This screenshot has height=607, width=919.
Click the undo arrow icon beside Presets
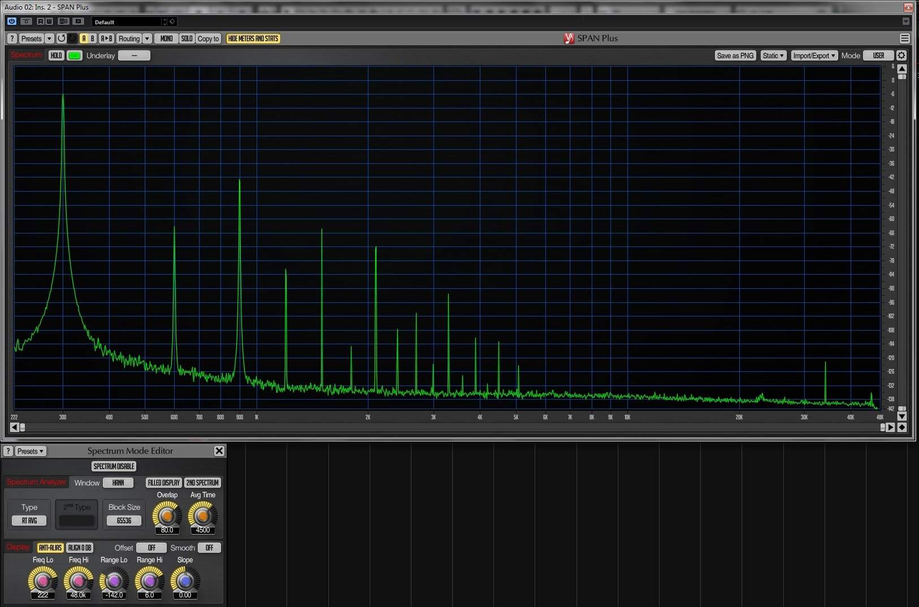[62, 38]
